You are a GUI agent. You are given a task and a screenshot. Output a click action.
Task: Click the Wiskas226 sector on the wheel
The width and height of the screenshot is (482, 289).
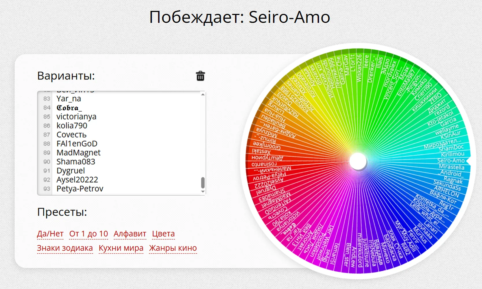pos(359,68)
